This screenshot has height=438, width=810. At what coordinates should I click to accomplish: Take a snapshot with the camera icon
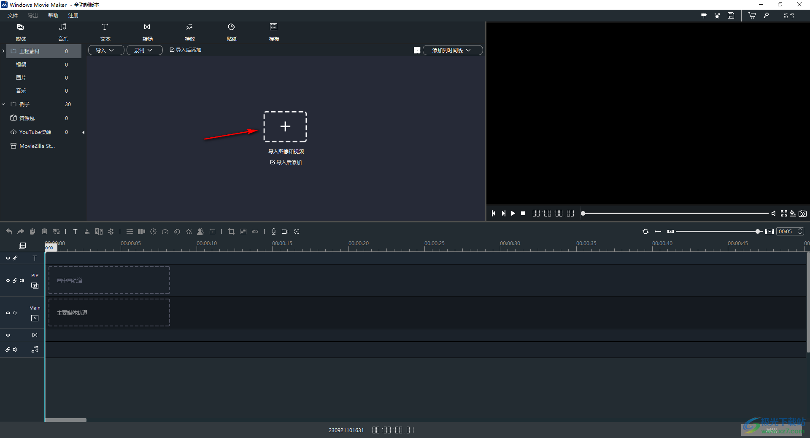click(x=803, y=214)
